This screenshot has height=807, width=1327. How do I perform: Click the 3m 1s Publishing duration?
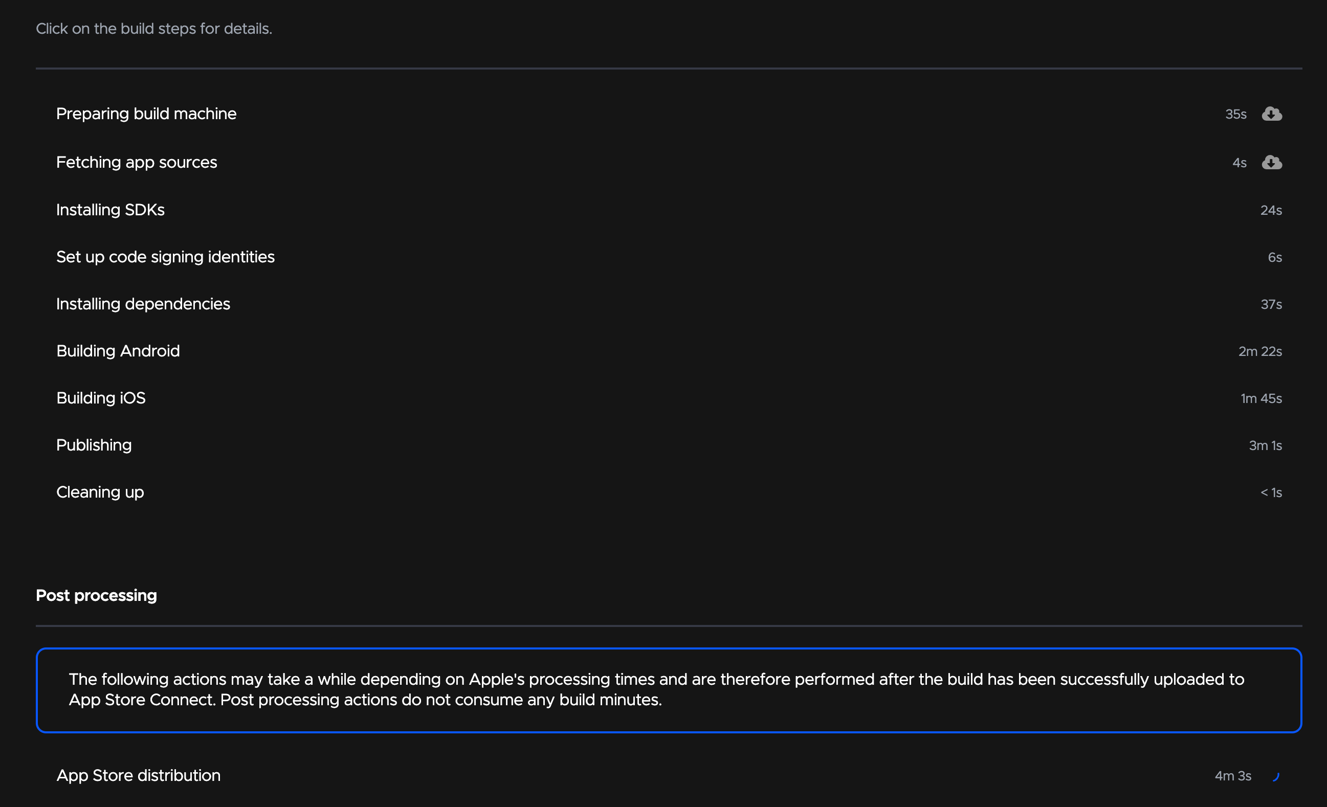(1265, 446)
